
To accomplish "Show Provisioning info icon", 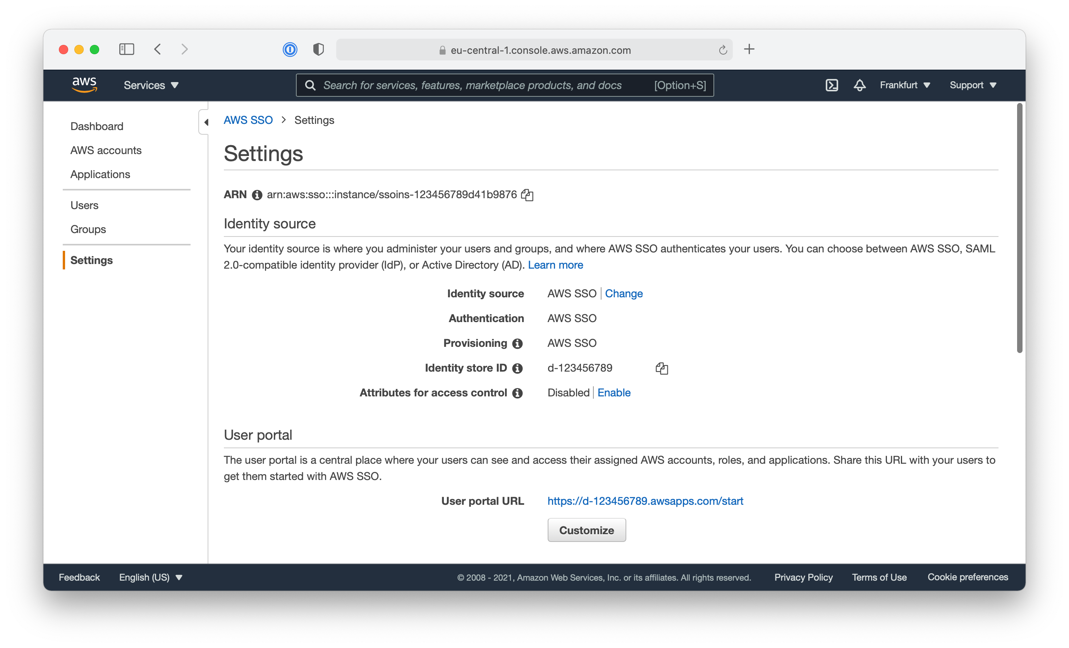I will click(x=517, y=343).
